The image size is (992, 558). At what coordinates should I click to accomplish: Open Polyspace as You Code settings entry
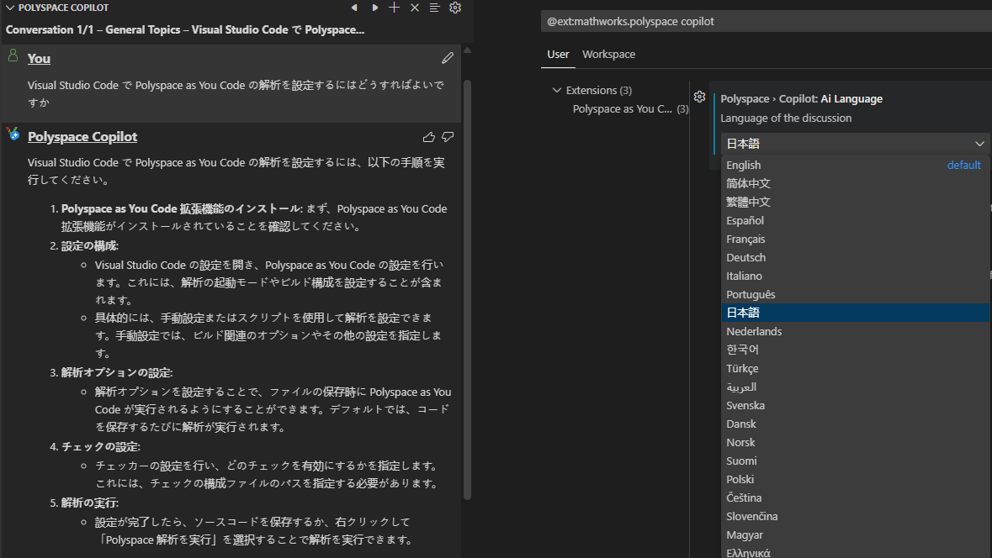(623, 109)
